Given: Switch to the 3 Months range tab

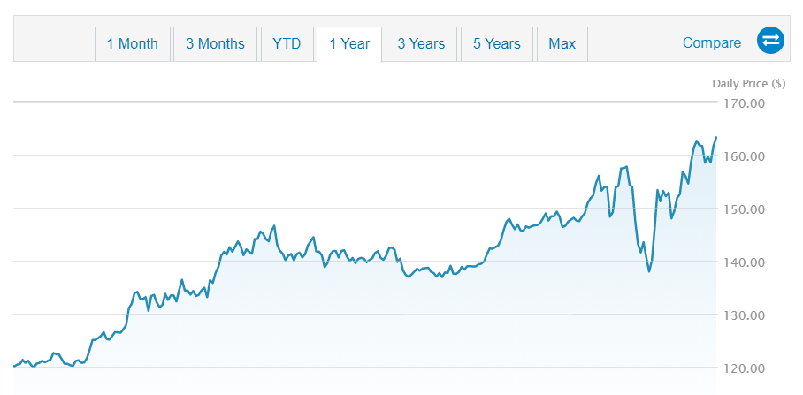Looking at the screenshot, I should [x=215, y=44].
